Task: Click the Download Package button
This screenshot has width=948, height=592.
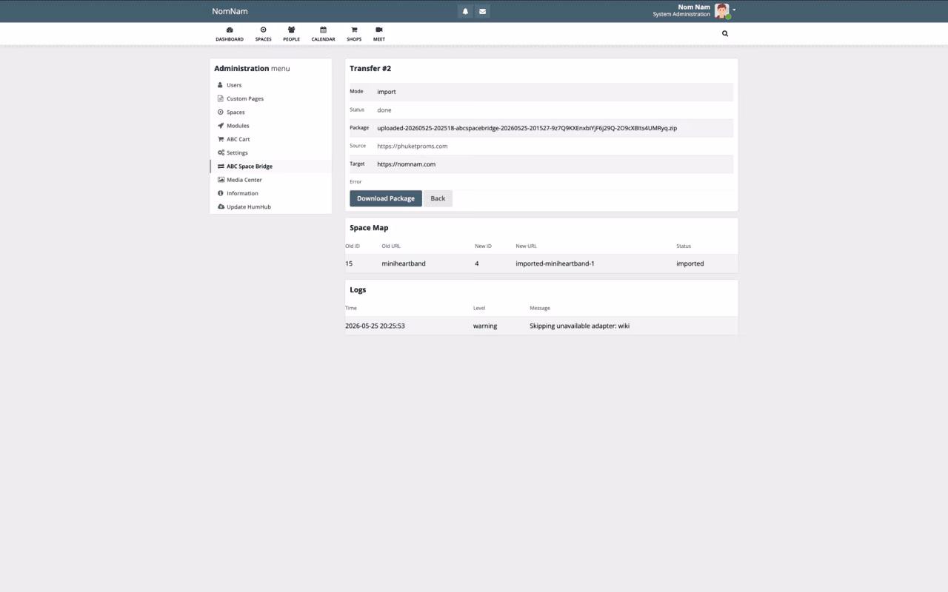Action: tap(386, 198)
